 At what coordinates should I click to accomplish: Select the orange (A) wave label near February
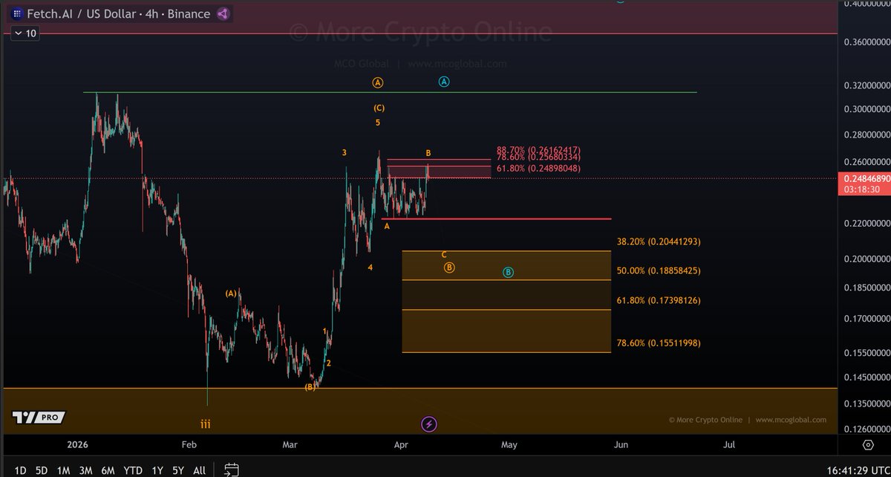[x=232, y=293]
